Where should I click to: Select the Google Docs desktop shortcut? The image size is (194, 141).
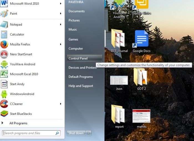pos(141,41)
